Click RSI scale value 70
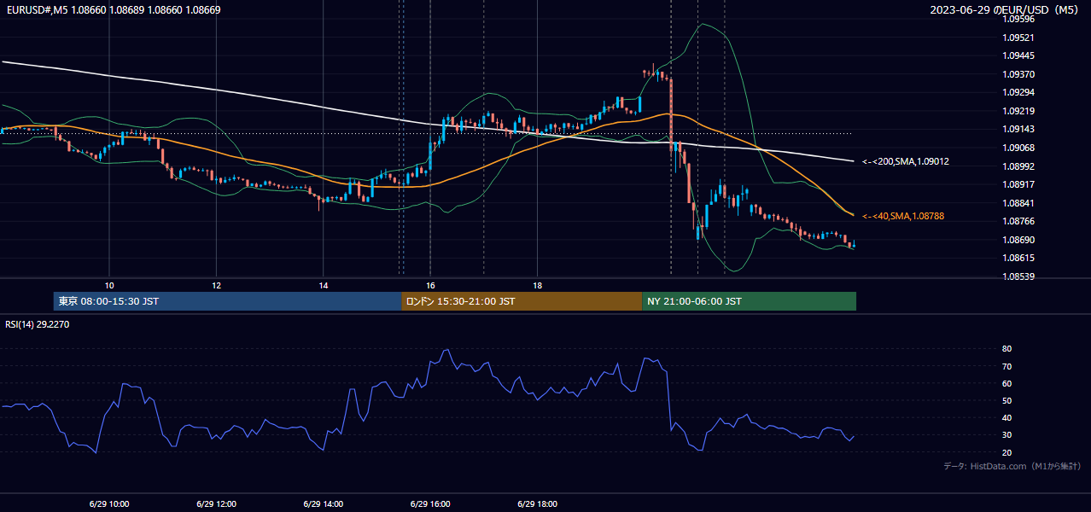The height and width of the screenshot is (512, 1091). pos(1006,366)
